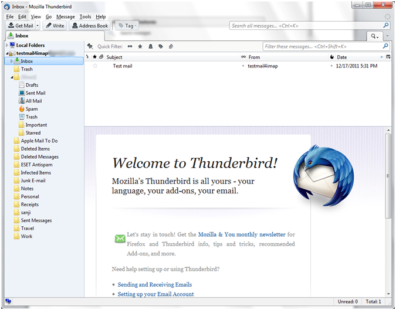
Task: Collapse the testmail4imap account
Action: [7, 53]
